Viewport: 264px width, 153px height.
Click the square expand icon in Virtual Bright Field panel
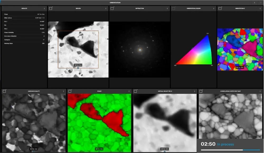click(x=135, y=91)
